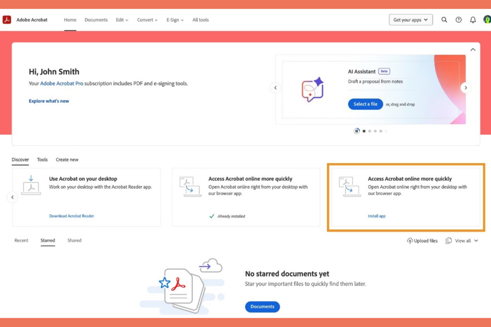This screenshot has height=327, width=491.
Task: Click the blue Documents button
Action: click(262, 306)
